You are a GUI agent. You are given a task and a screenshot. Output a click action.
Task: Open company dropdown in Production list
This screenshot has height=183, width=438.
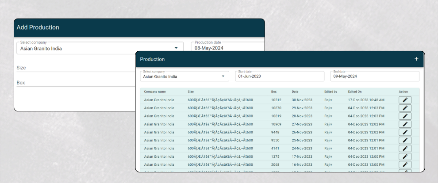point(223,76)
